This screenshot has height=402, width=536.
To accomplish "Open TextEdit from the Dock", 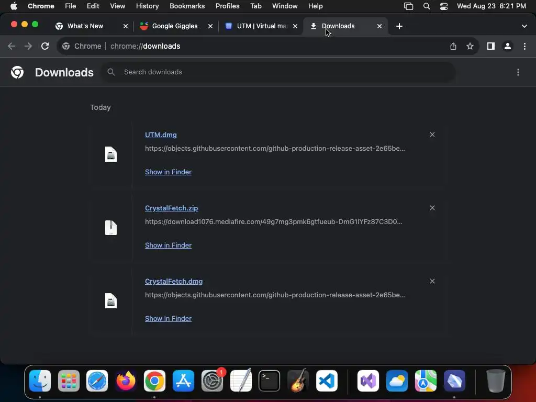I will 241,381.
